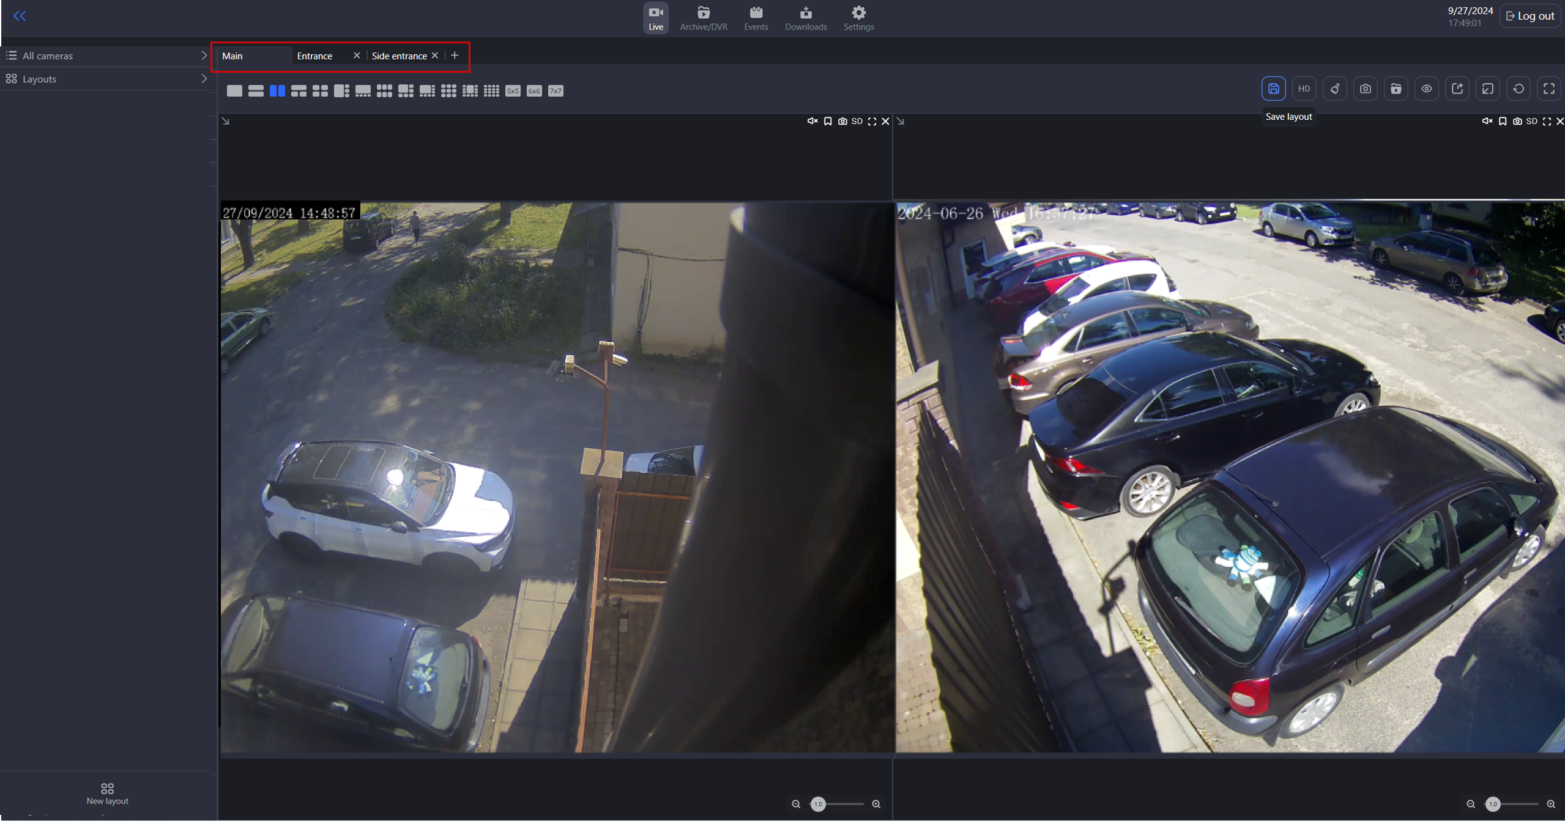
Task: Toggle the eye visibility icon in toolbar
Action: tap(1426, 89)
